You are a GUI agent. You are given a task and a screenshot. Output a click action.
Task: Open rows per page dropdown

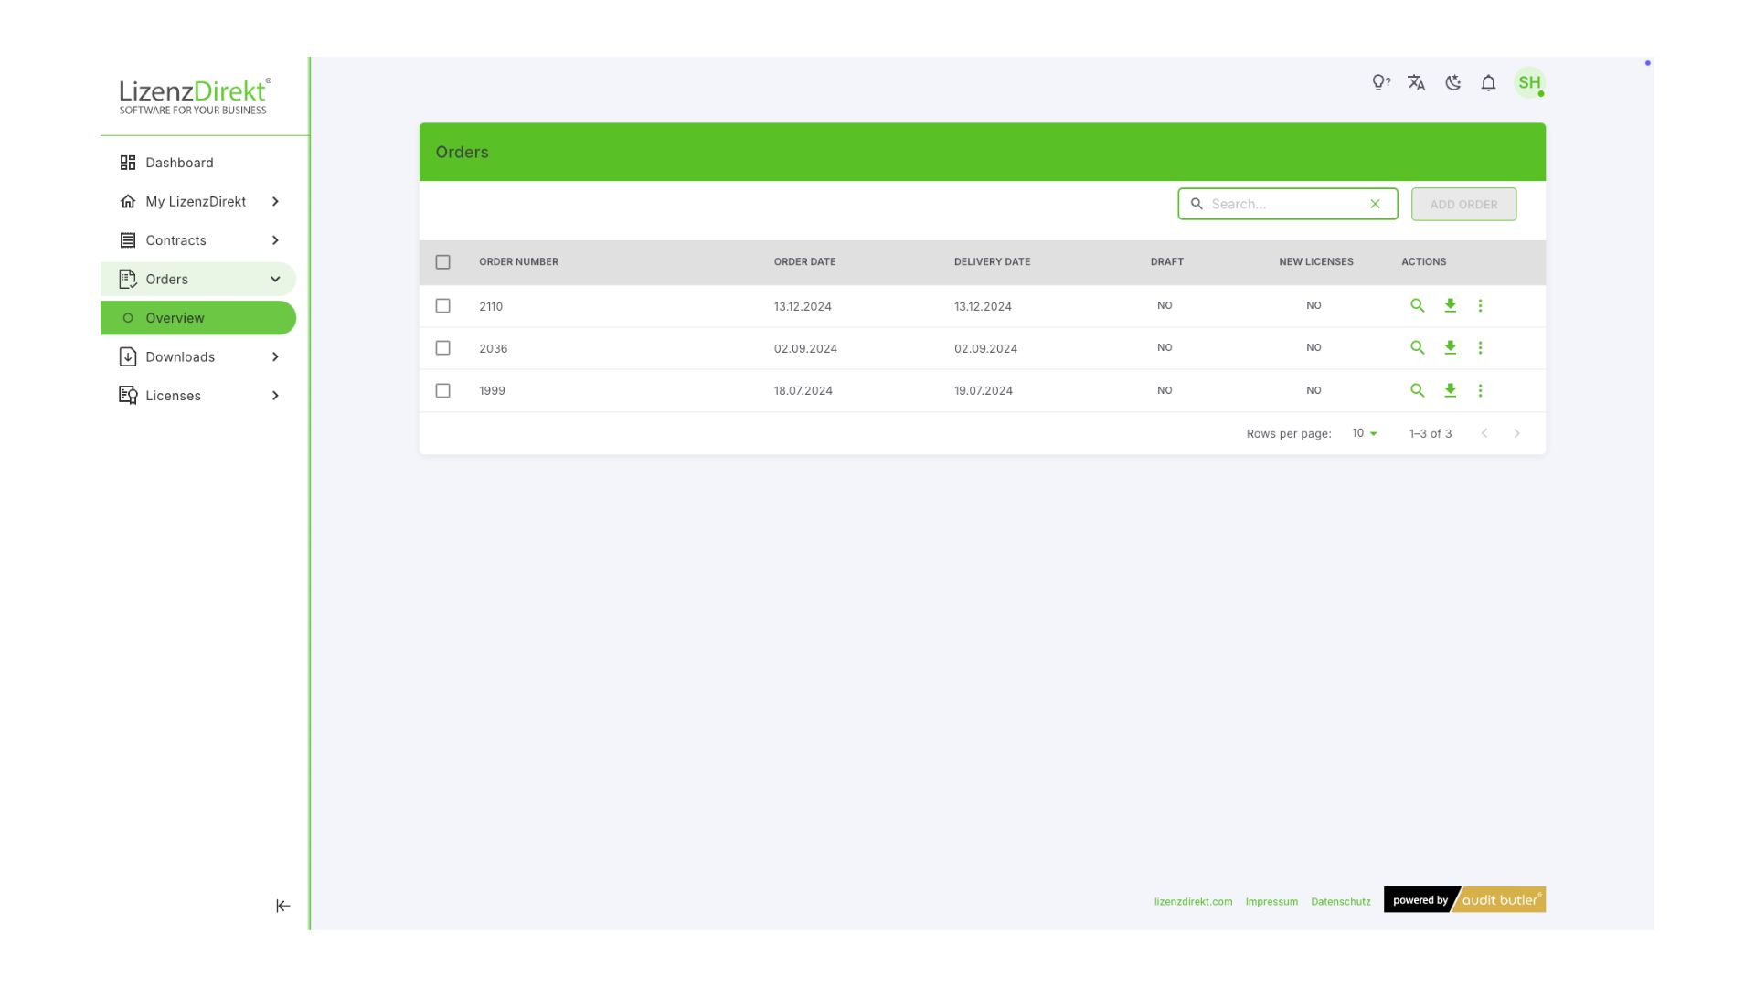1364,433
